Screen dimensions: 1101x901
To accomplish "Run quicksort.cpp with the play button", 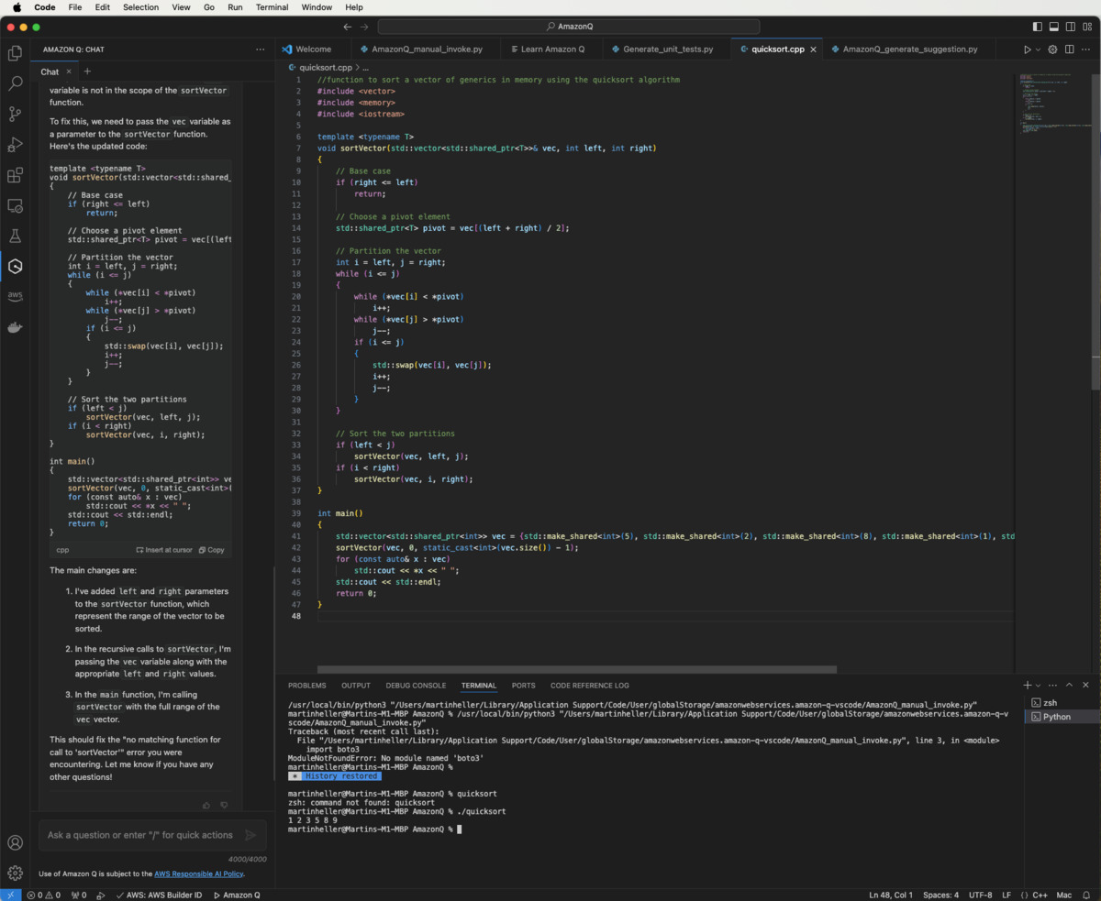I will 1026,49.
